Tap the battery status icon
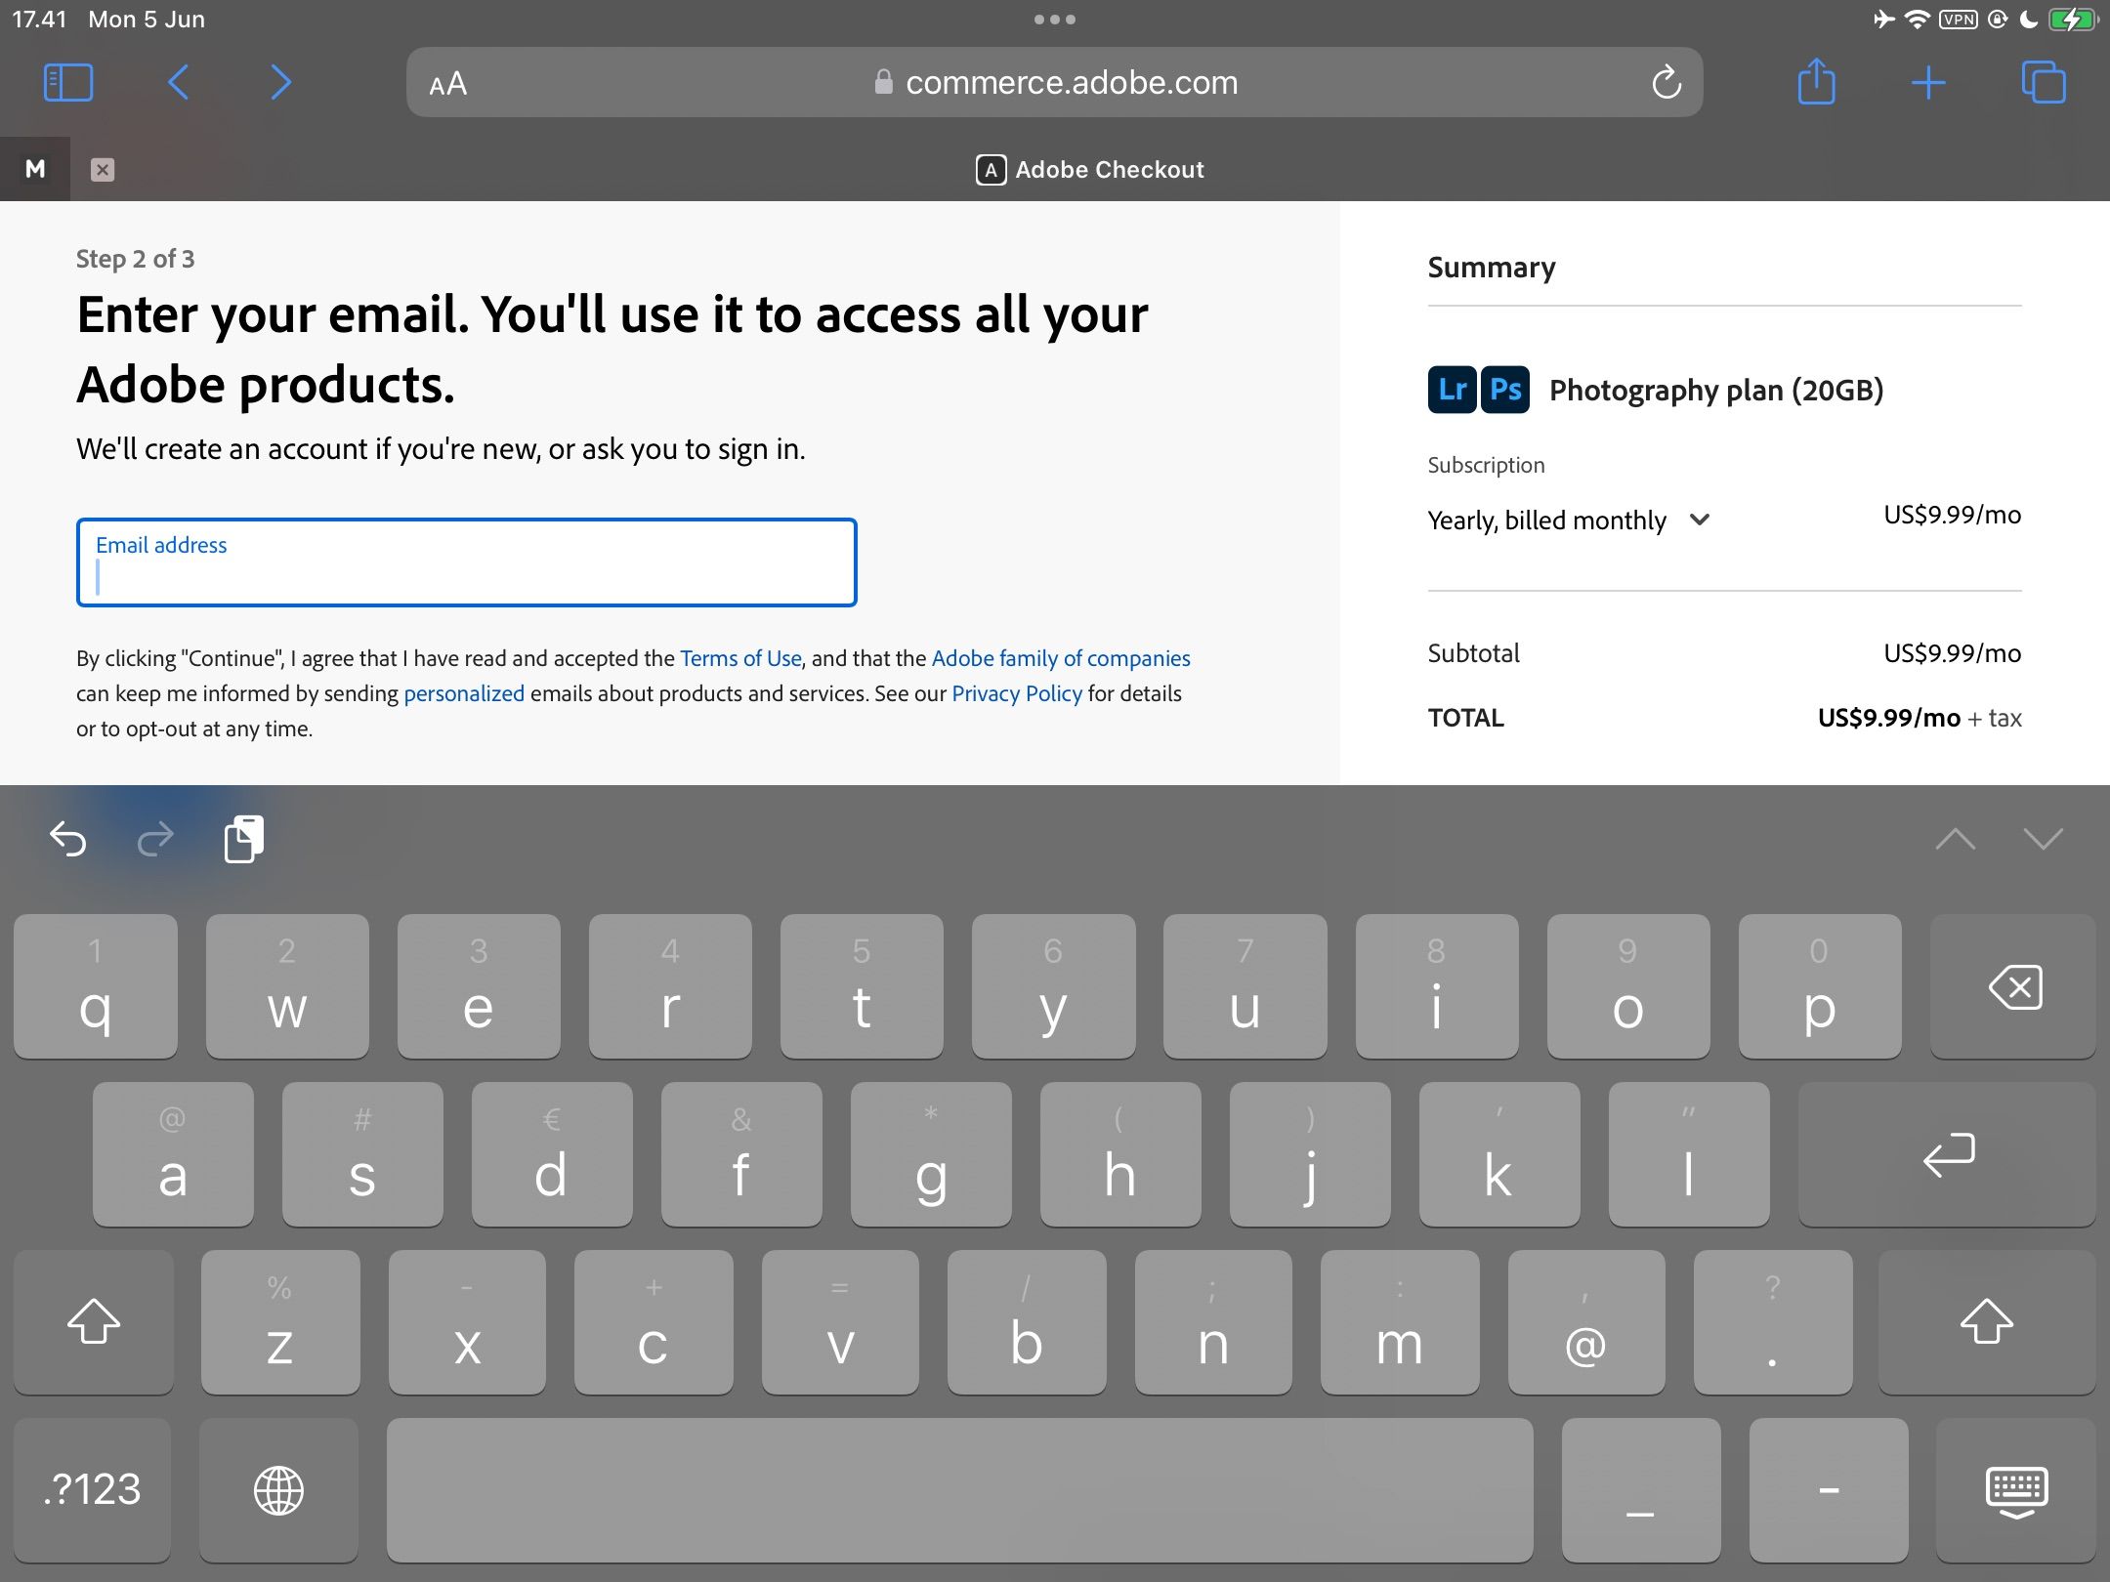 (x=2073, y=20)
